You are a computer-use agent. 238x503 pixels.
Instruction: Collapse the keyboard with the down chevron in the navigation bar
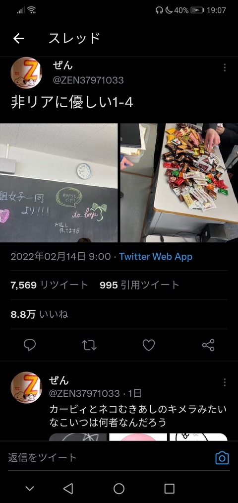point(30,489)
